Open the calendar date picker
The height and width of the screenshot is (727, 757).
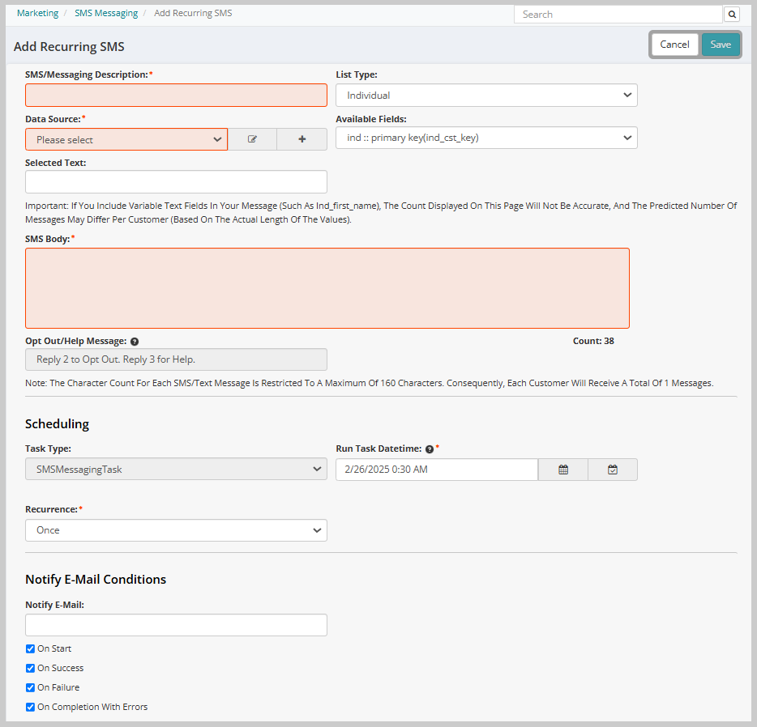pos(563,470)
